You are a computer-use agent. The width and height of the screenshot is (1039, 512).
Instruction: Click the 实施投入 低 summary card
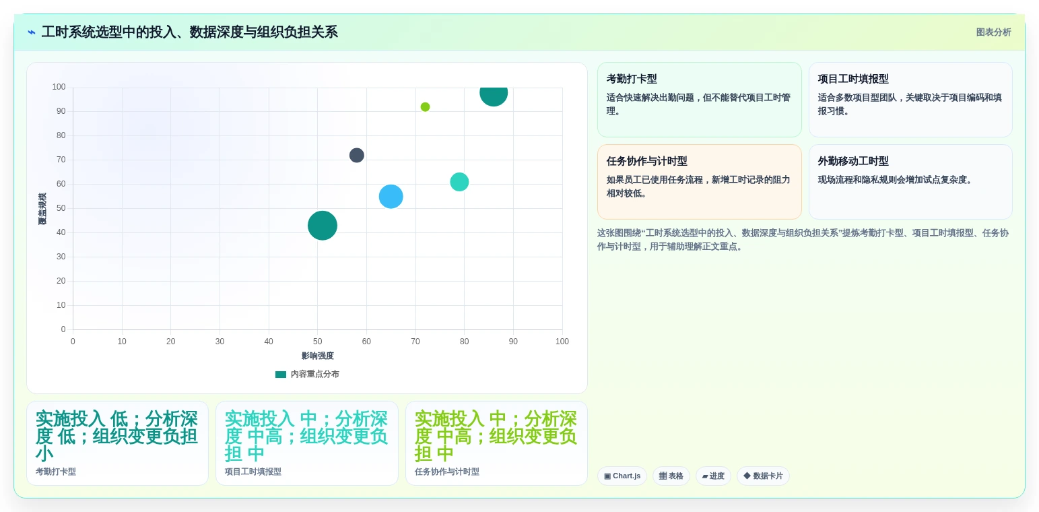117,443
